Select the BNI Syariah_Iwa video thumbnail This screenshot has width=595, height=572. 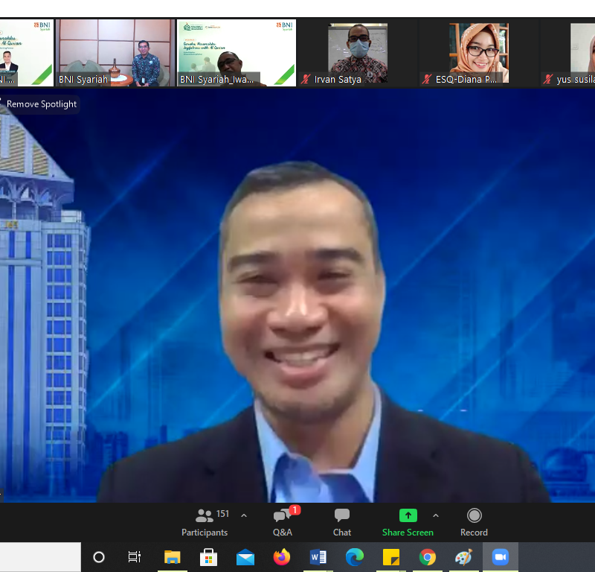pos(237,53)
